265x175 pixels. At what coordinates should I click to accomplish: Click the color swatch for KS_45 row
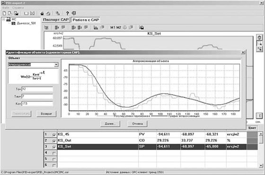click(252, 134)
